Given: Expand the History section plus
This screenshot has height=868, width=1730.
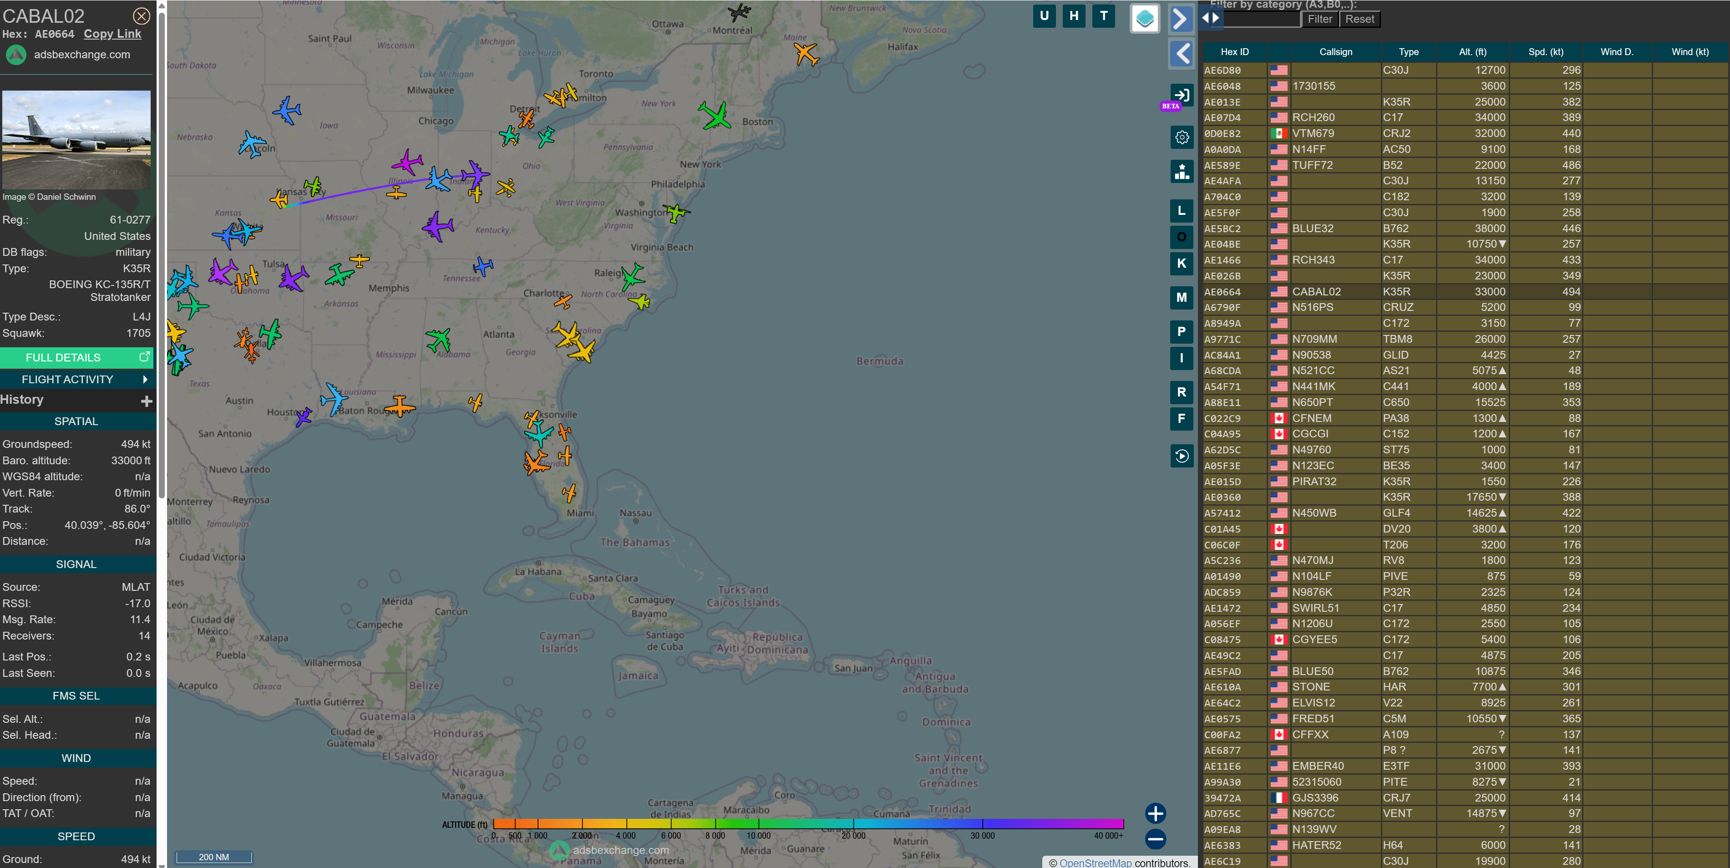Looking at the screenshot, I should (147, 401).
